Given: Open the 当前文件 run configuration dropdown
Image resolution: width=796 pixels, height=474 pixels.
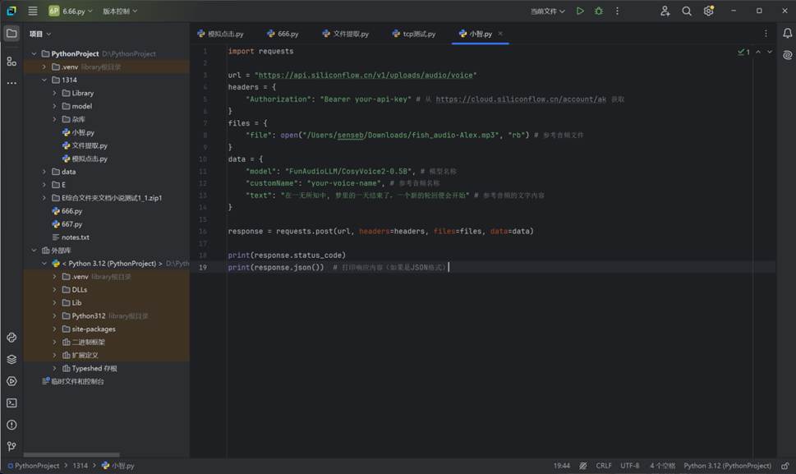Looking at the screenshot, I should 548,12.
